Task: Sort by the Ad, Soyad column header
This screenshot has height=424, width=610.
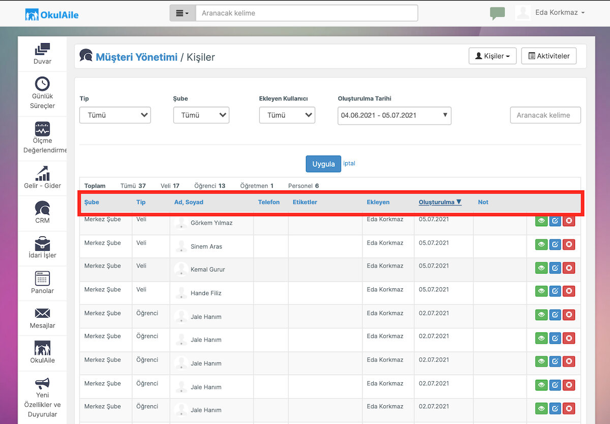Action: pyautogui.click(x=189, y=202)
